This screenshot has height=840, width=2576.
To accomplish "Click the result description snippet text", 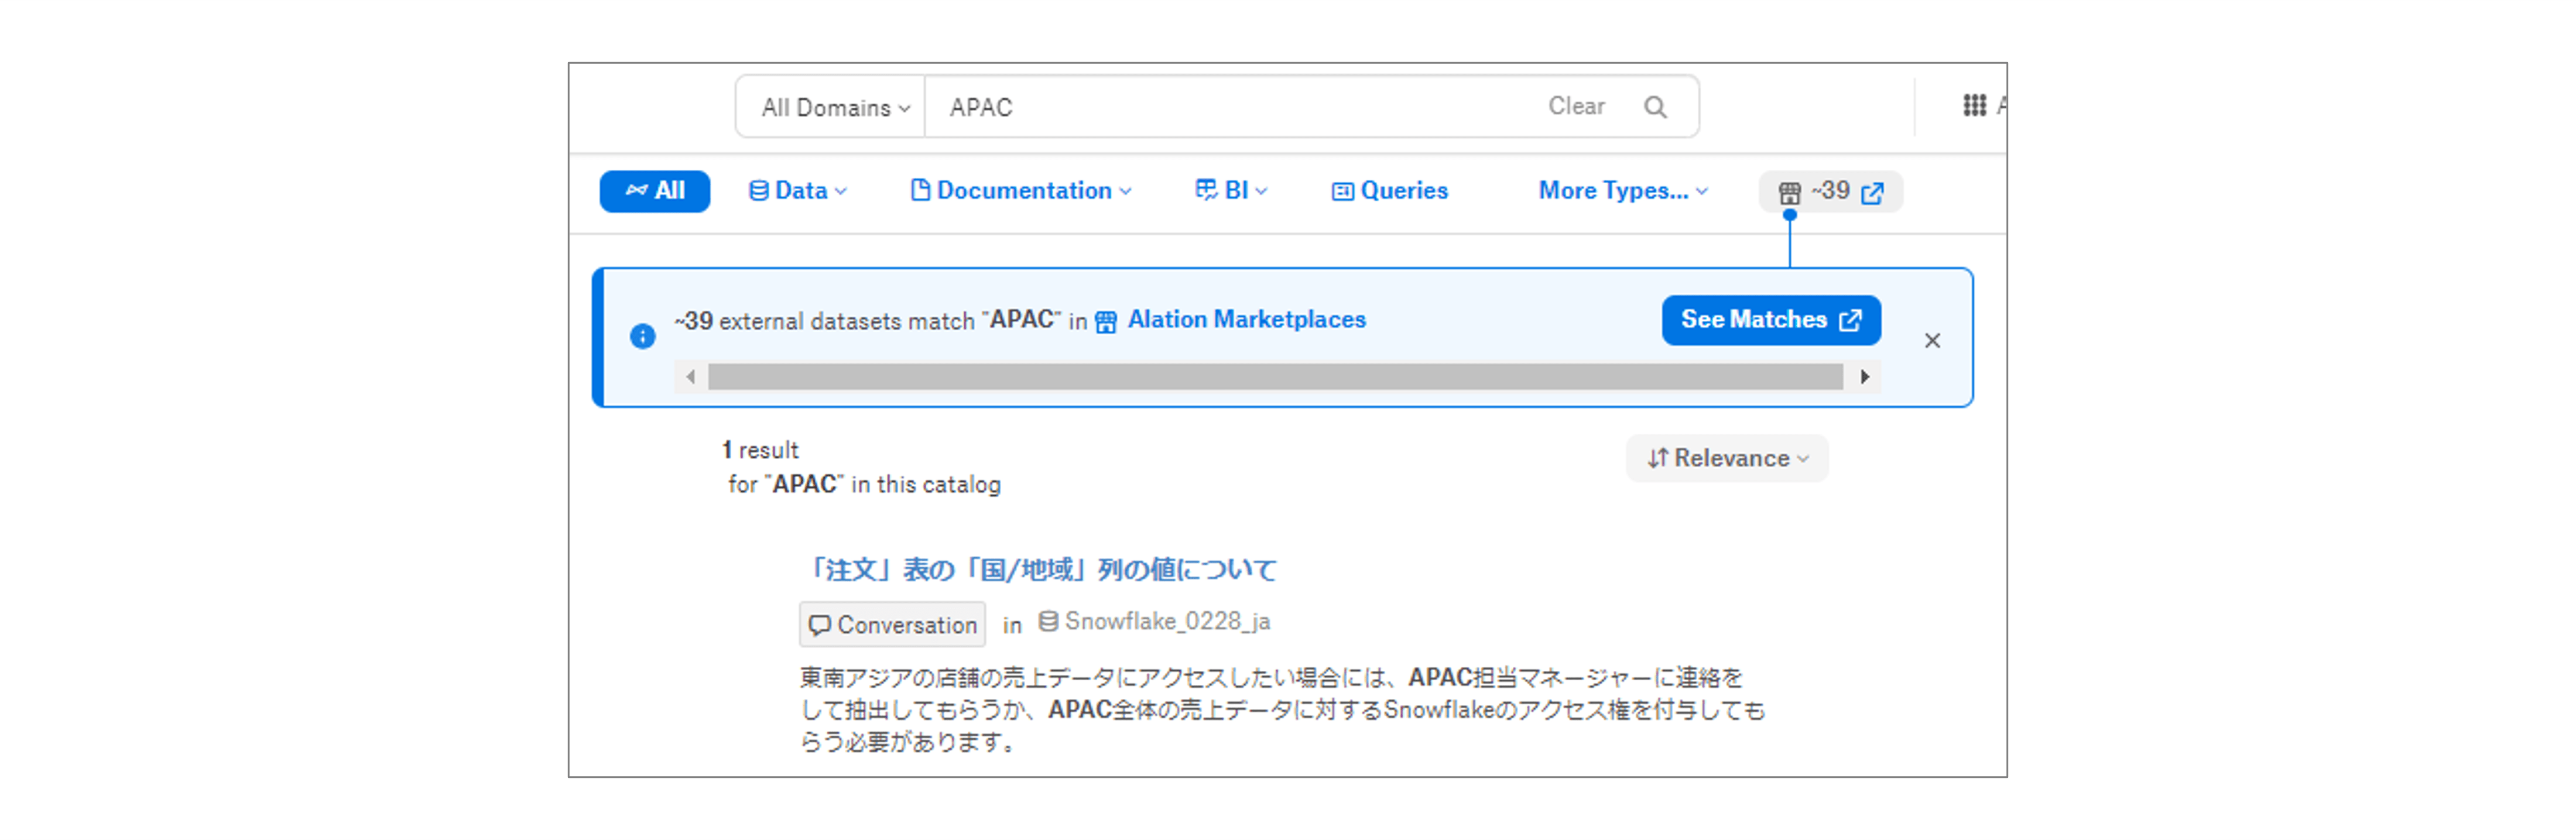I will 1283,710.
